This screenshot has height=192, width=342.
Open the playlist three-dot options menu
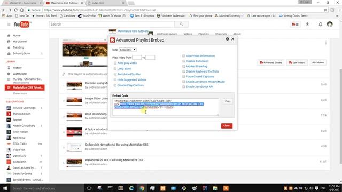tap(325, 43)
